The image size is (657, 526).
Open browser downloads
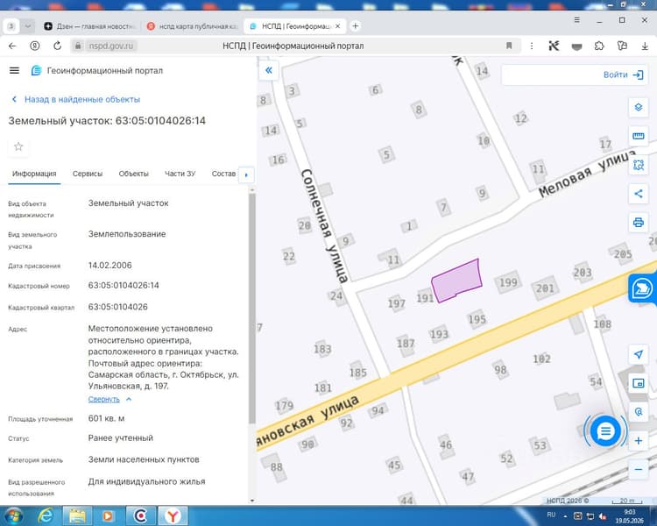pos(645,46)
